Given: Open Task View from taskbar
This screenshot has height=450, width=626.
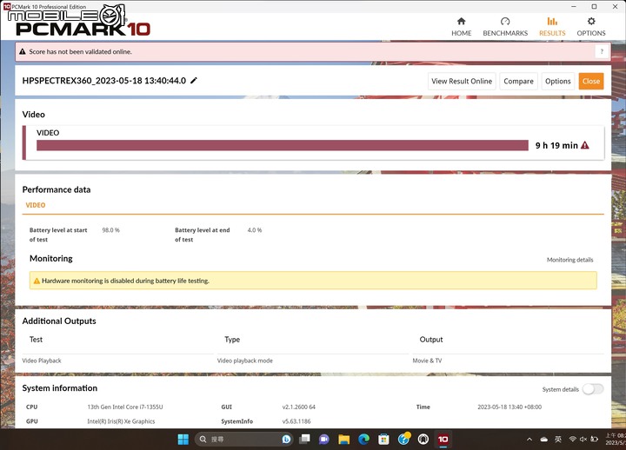Looking at the screenshot, I should (304, 440).
